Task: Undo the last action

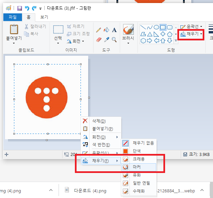Action: (x=27, y=8)
